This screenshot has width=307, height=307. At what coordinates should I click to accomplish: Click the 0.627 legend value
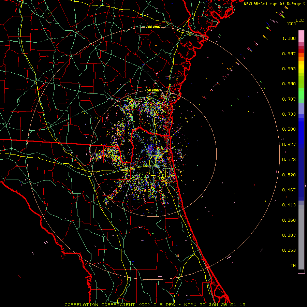pyautogui.click(x=289, y=145)
